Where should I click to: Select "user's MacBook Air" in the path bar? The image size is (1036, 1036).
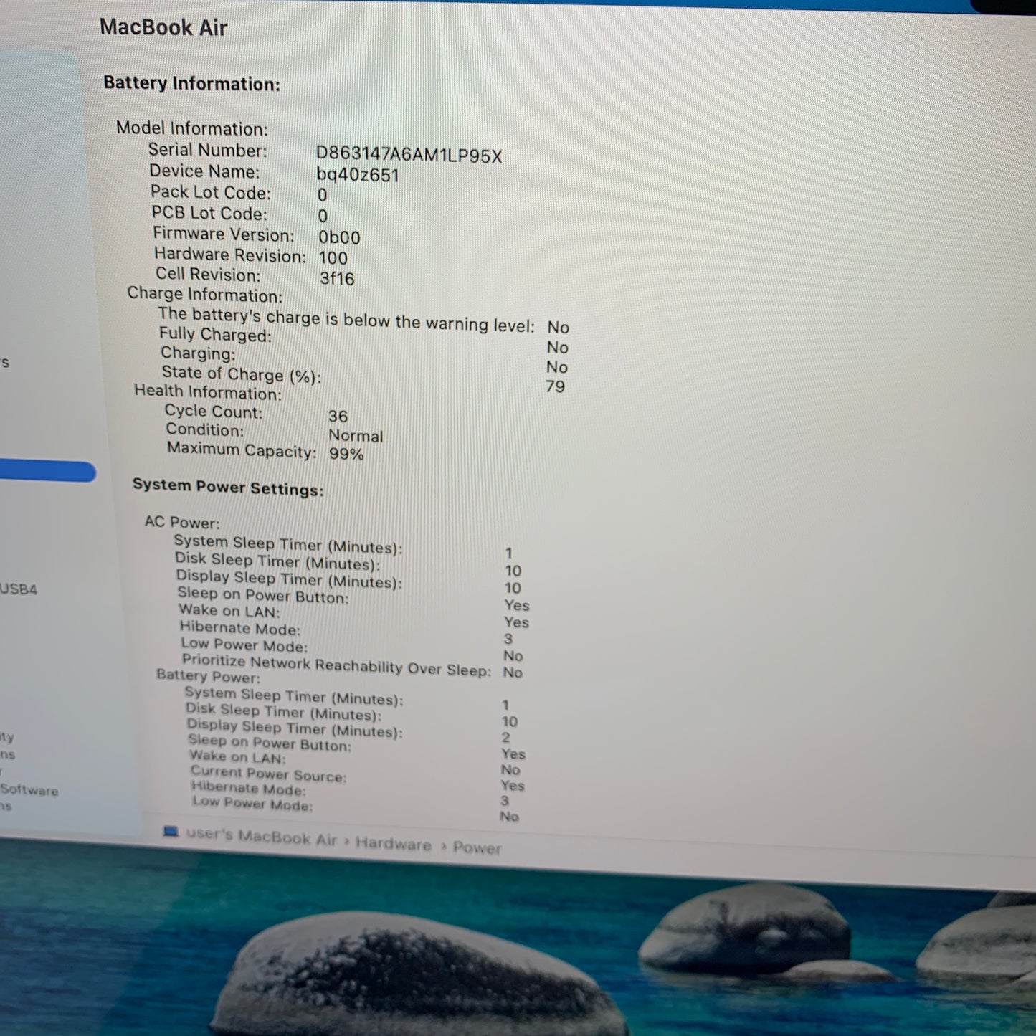pos(261,836)
